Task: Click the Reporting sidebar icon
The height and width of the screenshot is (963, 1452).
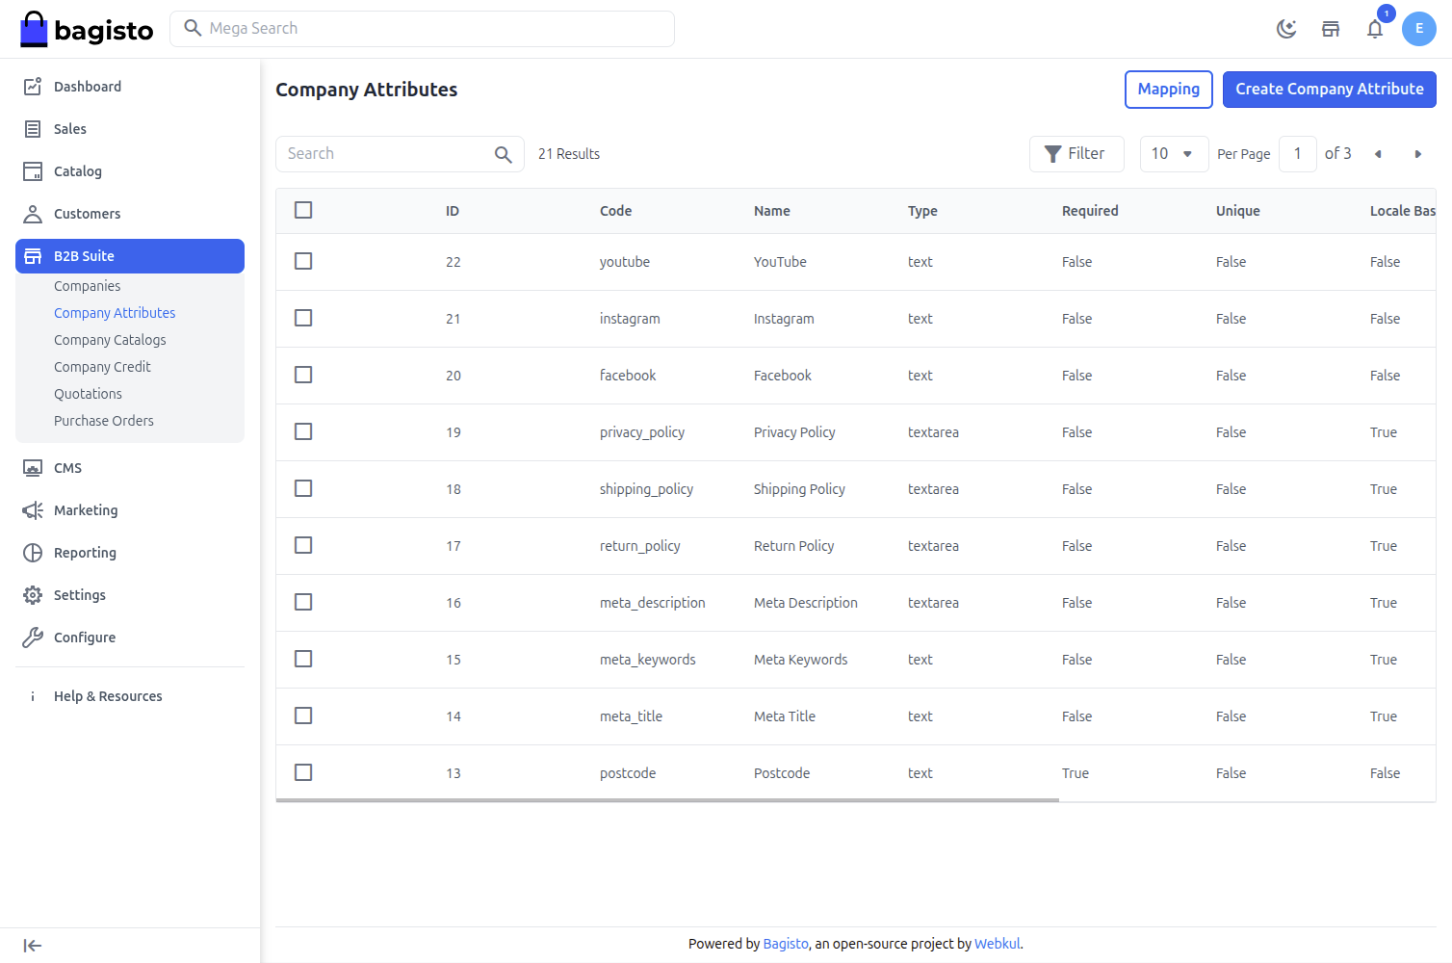Action: pos(33,553)
